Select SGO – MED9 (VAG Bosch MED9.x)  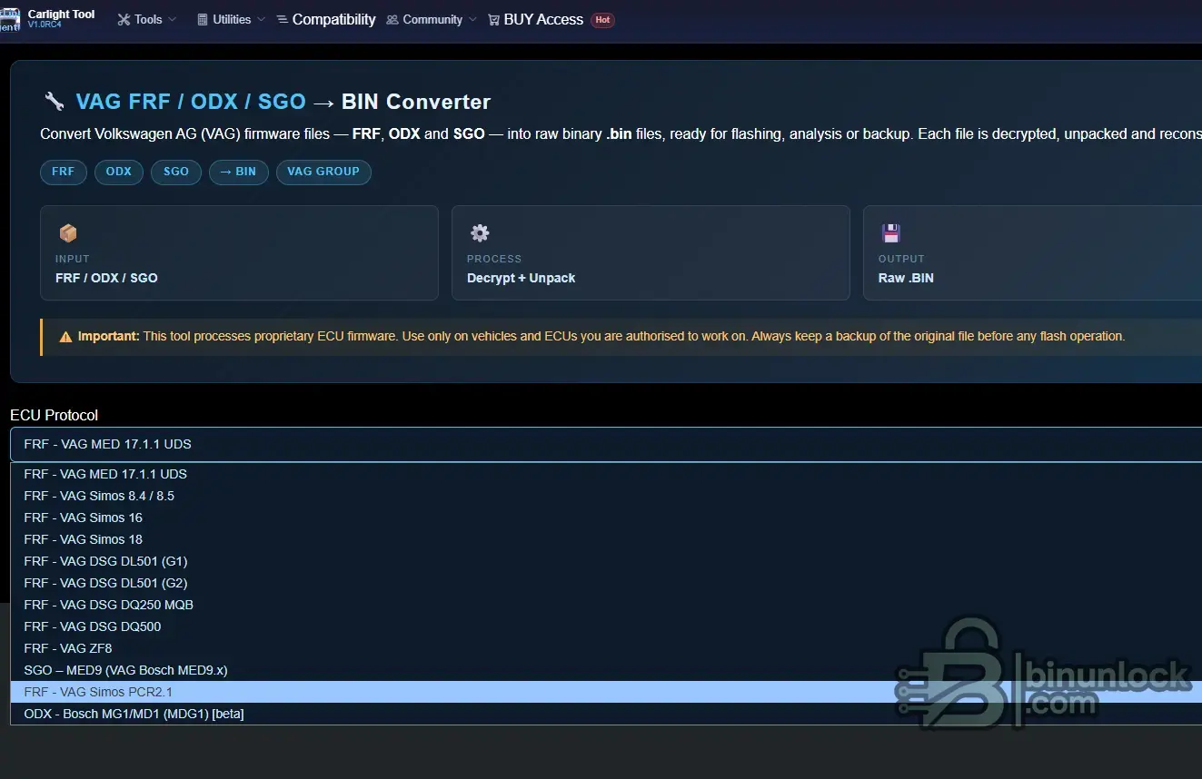(x=606, y=670)
